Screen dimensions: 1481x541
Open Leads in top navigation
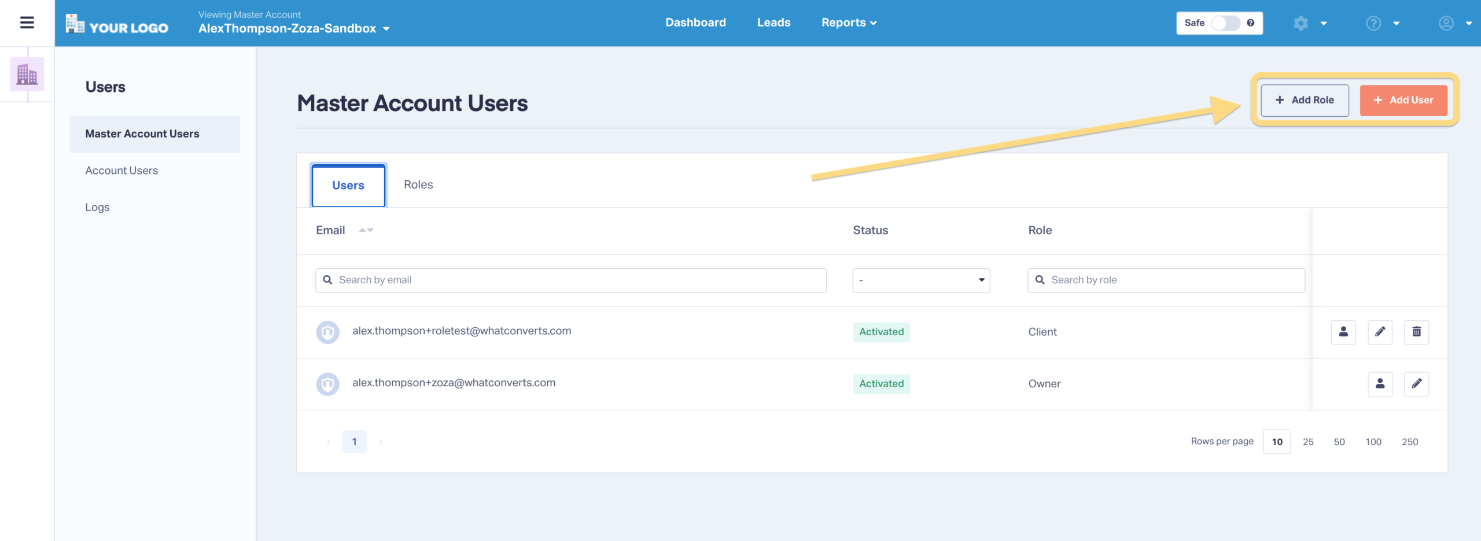773,23
